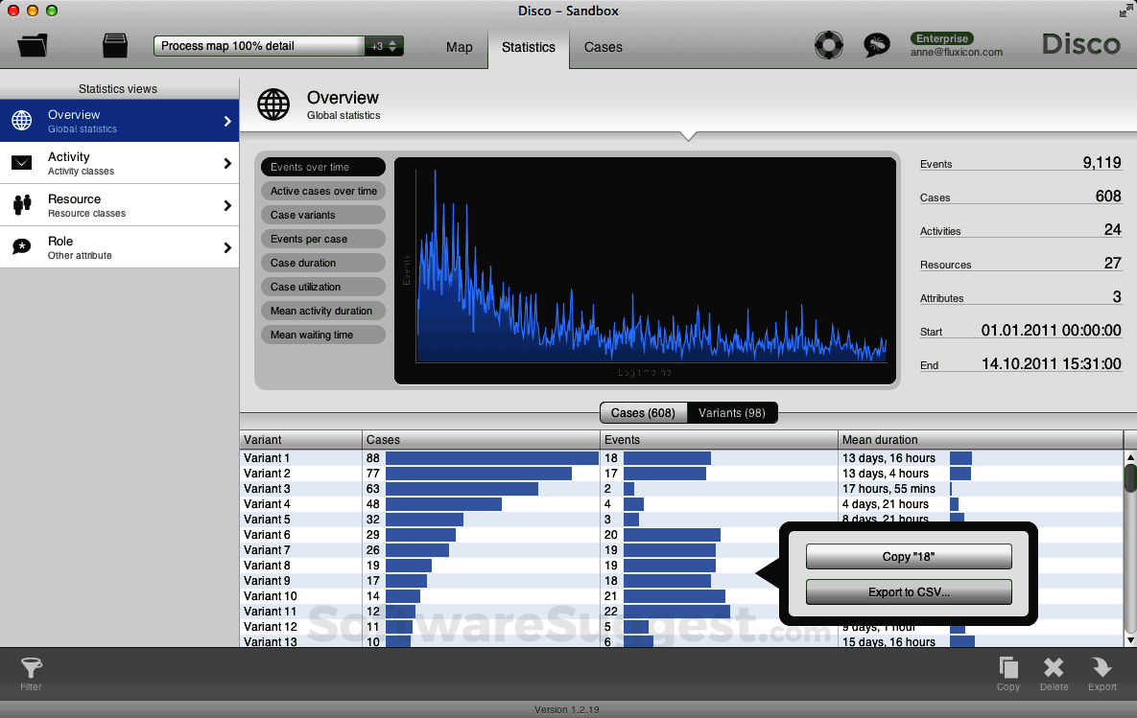The height and width of the screenshot is (718, 1137).
Task: Click the Export icon at bottom right
Action: coord(1101,672)
